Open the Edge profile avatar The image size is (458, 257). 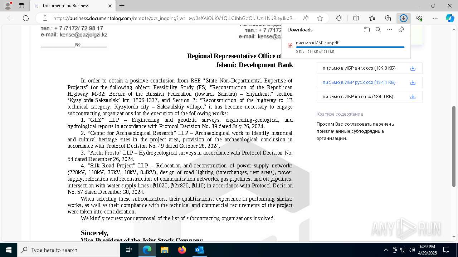pos(8,6)
